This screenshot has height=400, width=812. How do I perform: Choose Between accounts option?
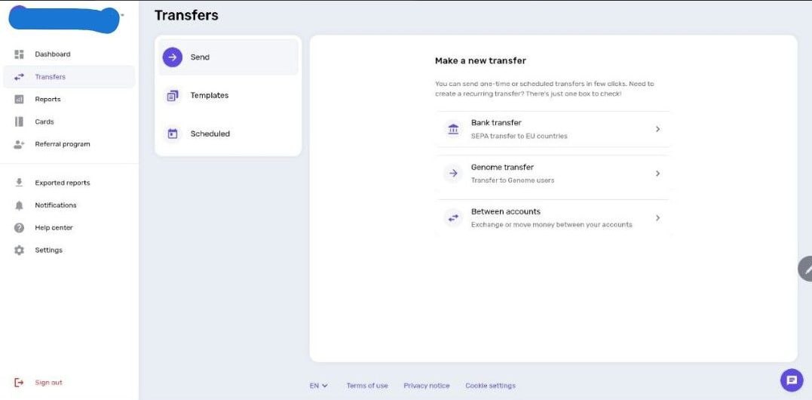553,218
